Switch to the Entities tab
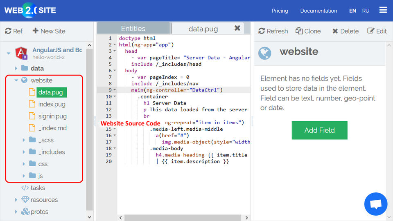Image resolution: width=393 pixels, height=221 pixels. coord(133,28)
